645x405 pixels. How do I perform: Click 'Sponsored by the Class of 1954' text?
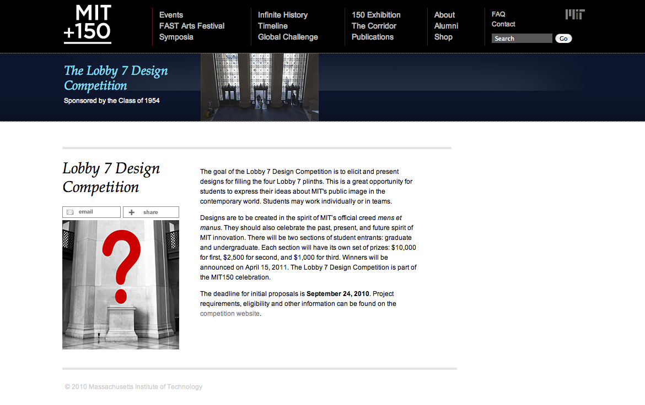point(111,101)
